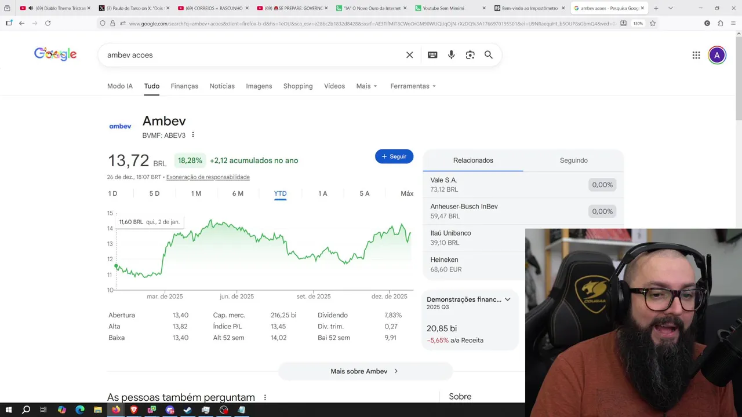Open Steam from taskbar

pyautogui.click(x=188, y=409)
